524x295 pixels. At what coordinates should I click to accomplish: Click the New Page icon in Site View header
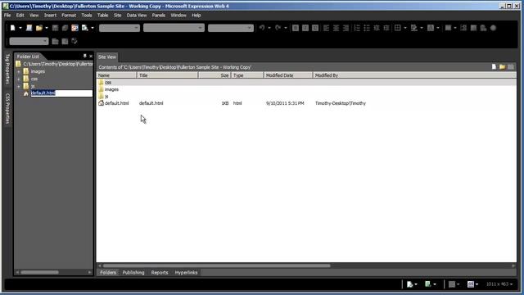(494, 67)
